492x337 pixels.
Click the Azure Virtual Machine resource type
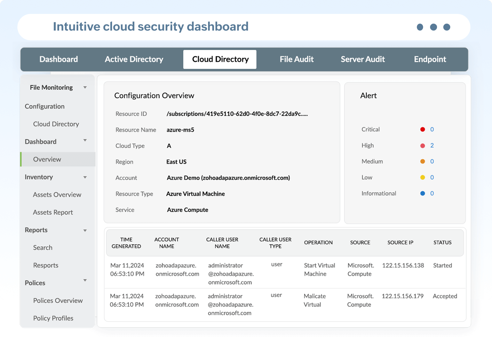196,194
